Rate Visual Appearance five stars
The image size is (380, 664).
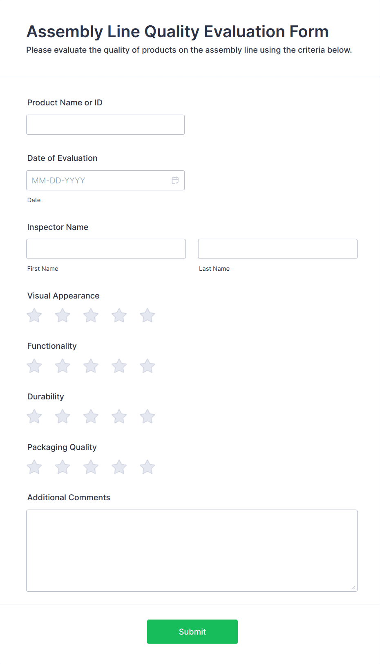(x=148, y=316)
